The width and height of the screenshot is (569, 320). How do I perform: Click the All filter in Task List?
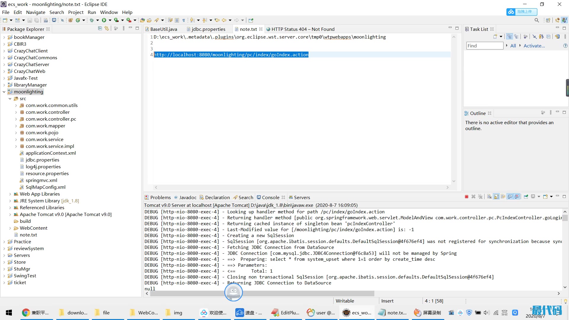click(x=513, y=46)
